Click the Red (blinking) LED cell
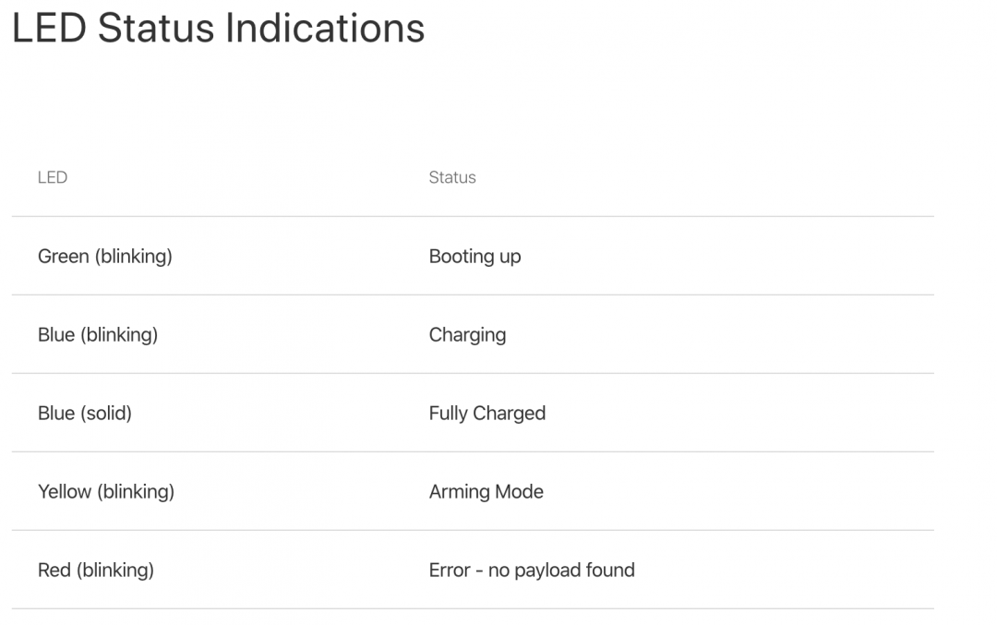 click(96, 570)
